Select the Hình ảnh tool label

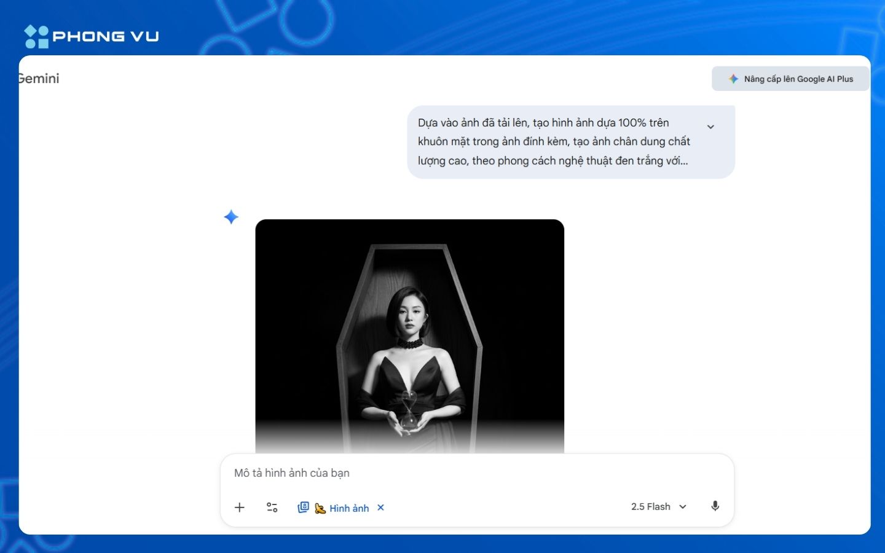349,508
